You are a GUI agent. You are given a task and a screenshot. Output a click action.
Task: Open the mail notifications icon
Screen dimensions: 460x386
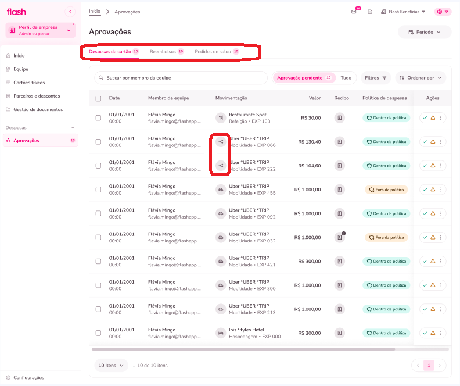click(354, 12)
